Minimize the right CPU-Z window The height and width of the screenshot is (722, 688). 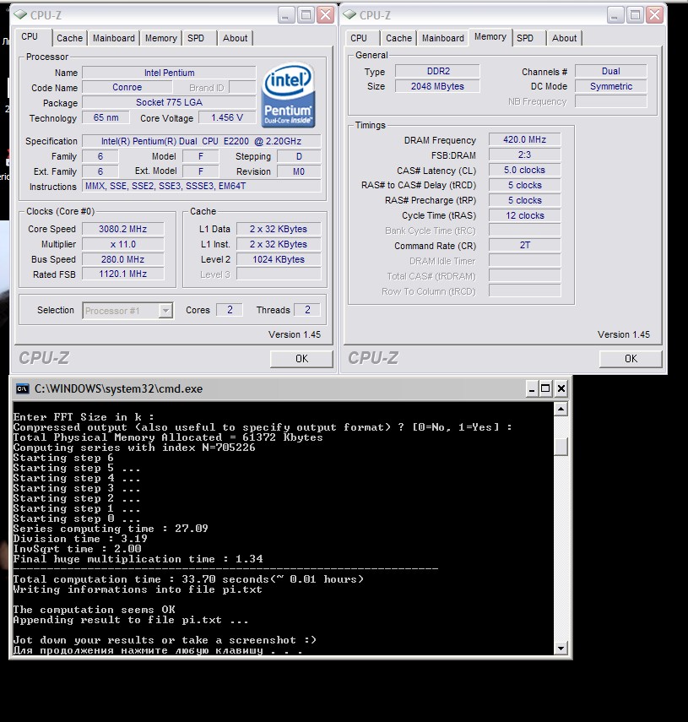[x=615, y=15]
